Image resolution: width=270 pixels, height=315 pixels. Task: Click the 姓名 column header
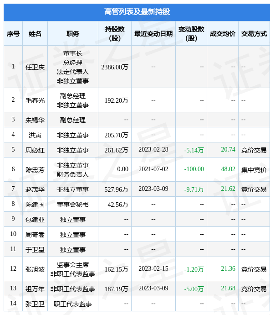[x=35, y=34]
